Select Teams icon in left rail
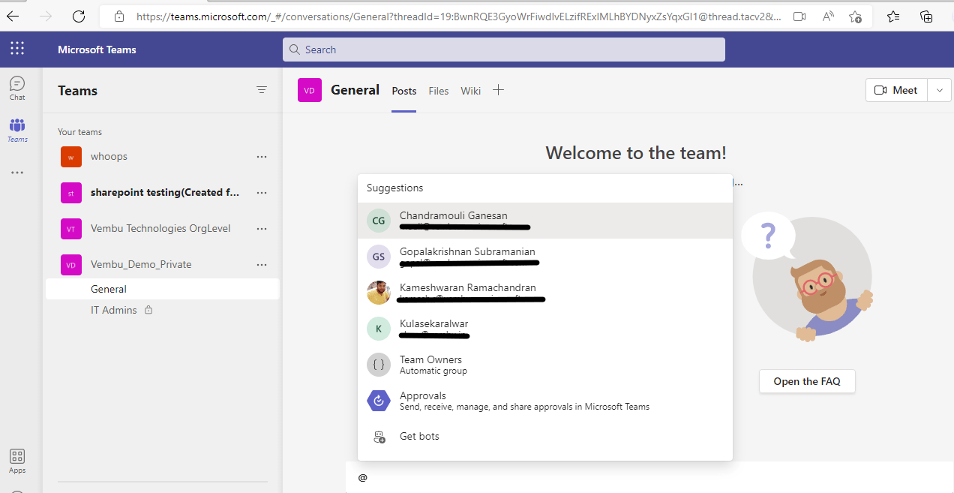This screenshot has height=493, width=954. click(x=17, y=130)
